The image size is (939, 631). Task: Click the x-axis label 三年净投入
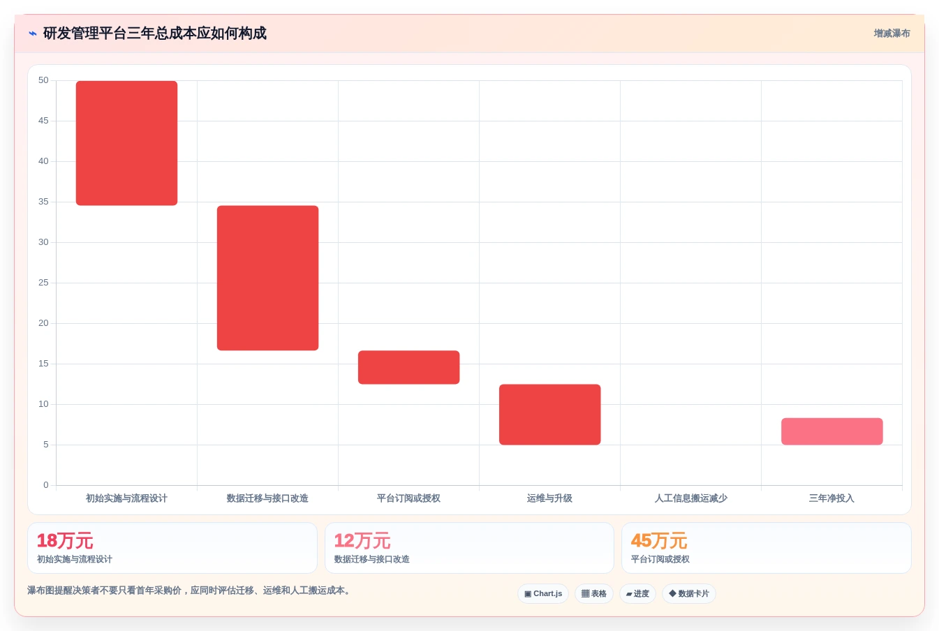point(831,498)
